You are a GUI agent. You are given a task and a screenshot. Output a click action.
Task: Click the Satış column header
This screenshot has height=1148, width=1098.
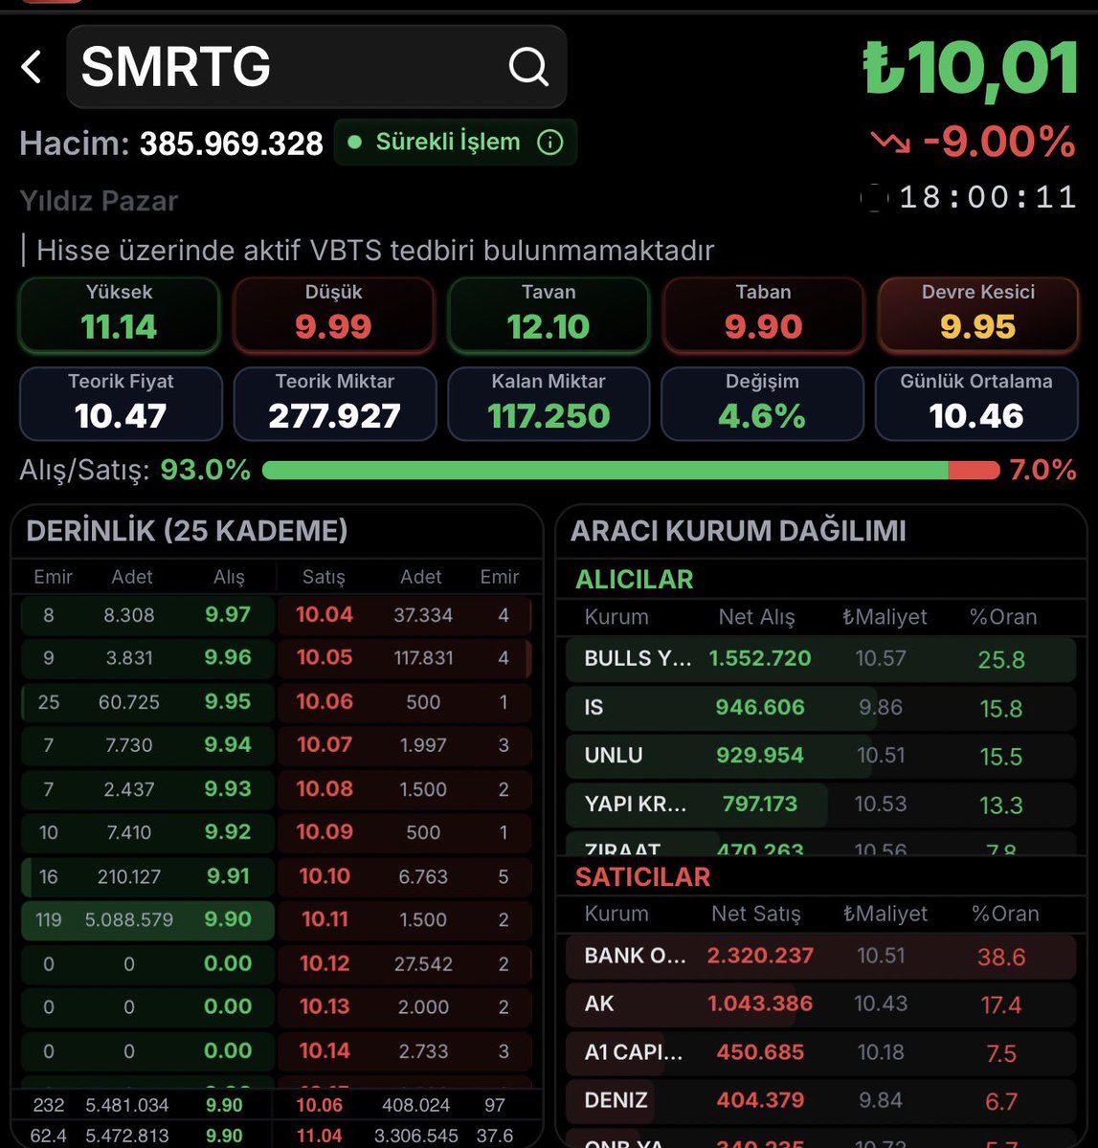pyautogui.click(x=324, y=577)
